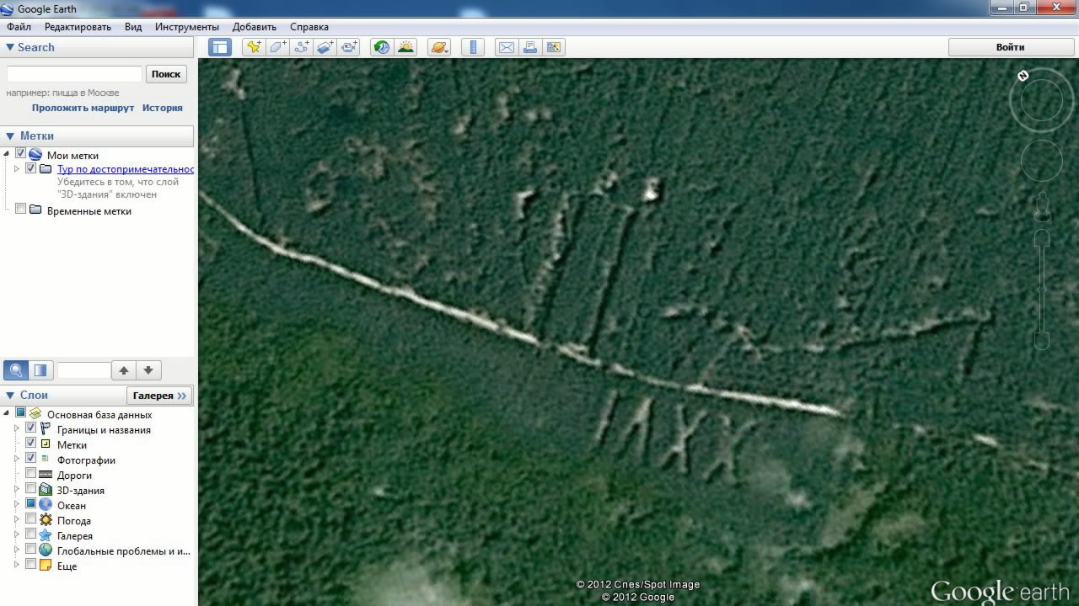This screenshot has width=1079, height=606.
Task: Click the field beside the opacity icon
Action: (83, 370)
